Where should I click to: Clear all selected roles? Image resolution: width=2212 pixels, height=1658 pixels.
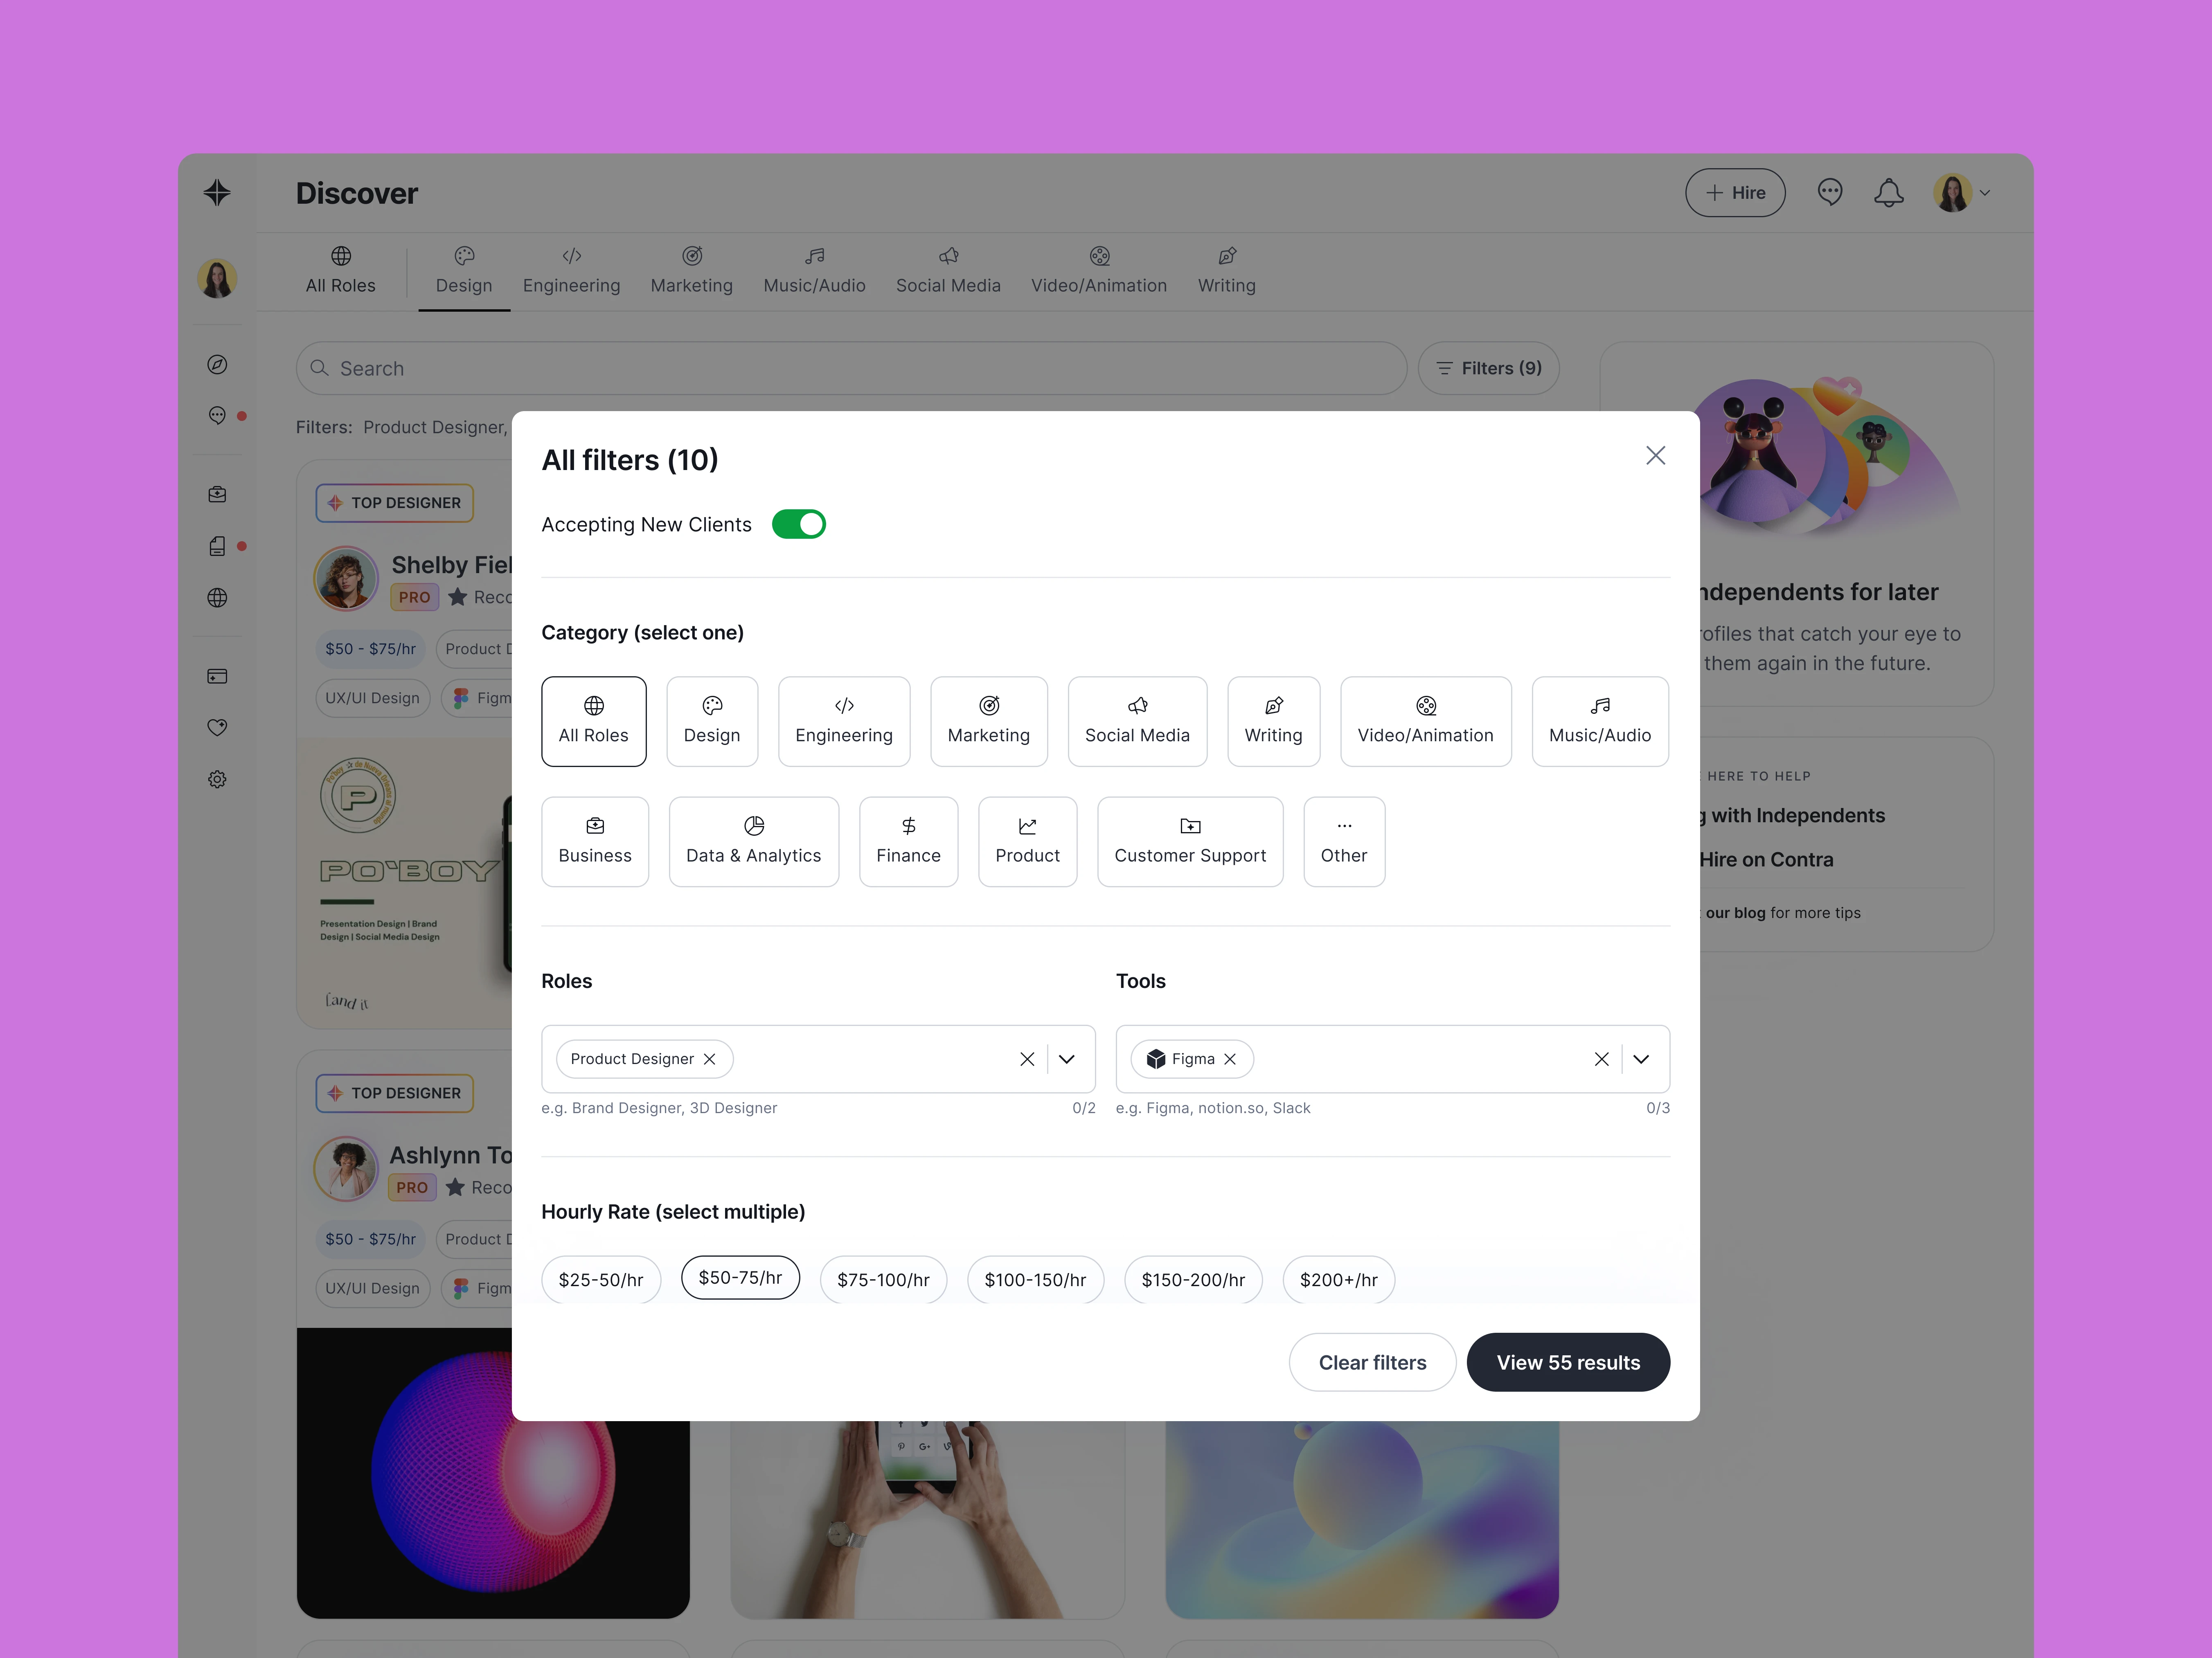[x=1027, y=1059]
